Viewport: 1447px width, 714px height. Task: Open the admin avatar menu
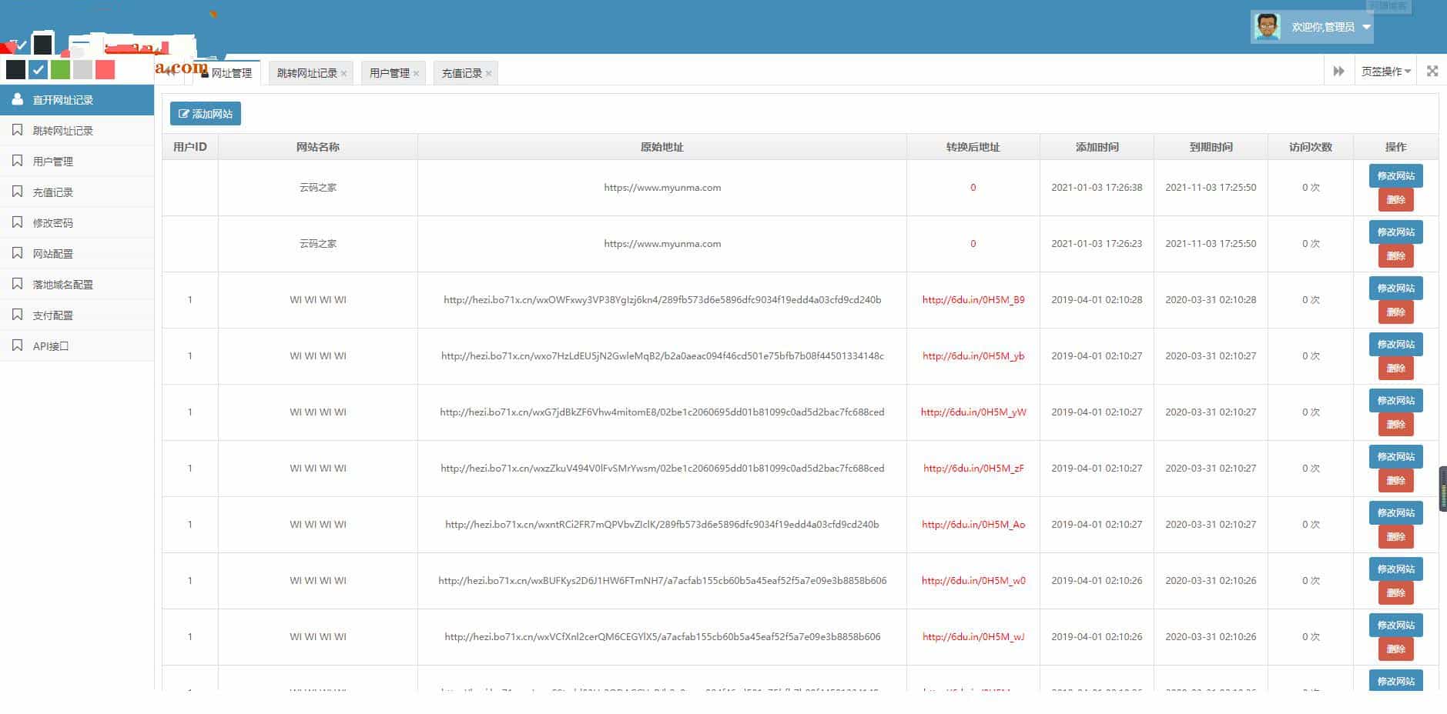point(1266,25)
